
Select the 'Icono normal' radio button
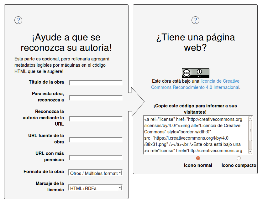coord(198,158)
